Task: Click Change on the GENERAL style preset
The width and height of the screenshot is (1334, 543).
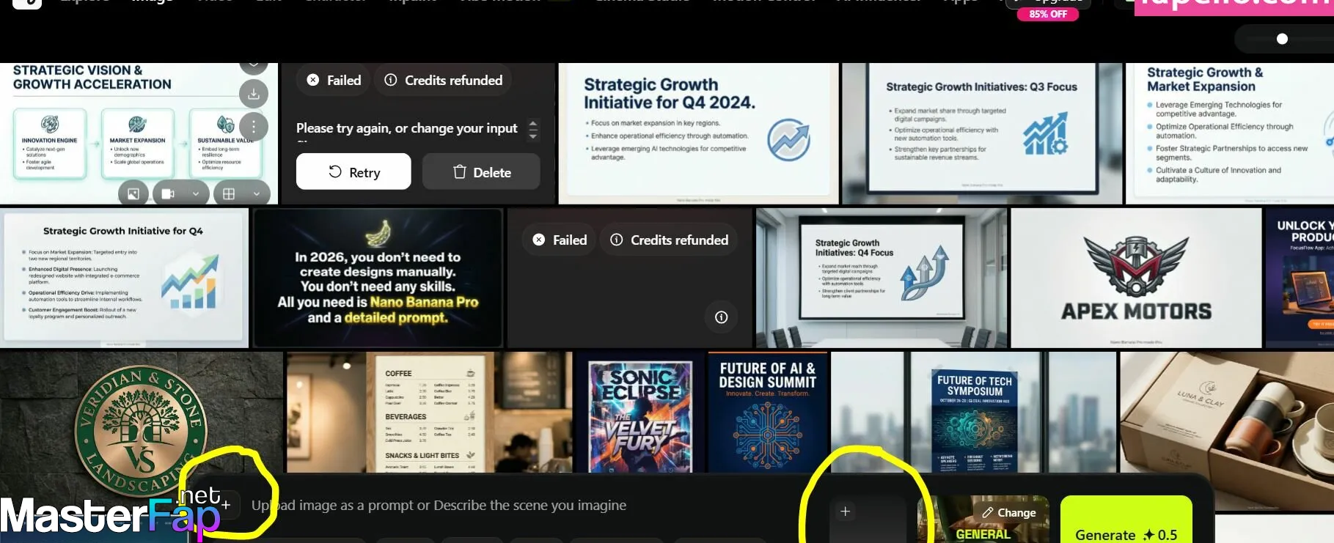Action: (x=1009, y=512)
